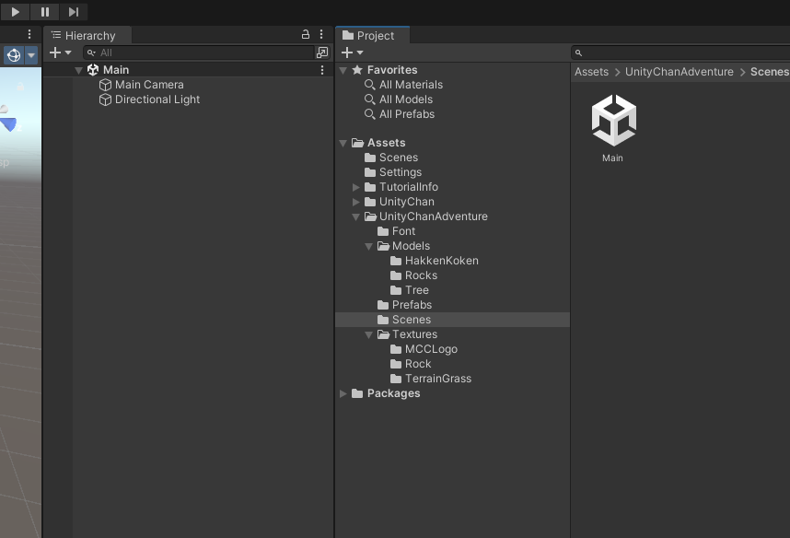This screenshot has height=538, width=790.
Task: Click the Hierarchy create plus dropdown
Action: click(x=60, y=53)
